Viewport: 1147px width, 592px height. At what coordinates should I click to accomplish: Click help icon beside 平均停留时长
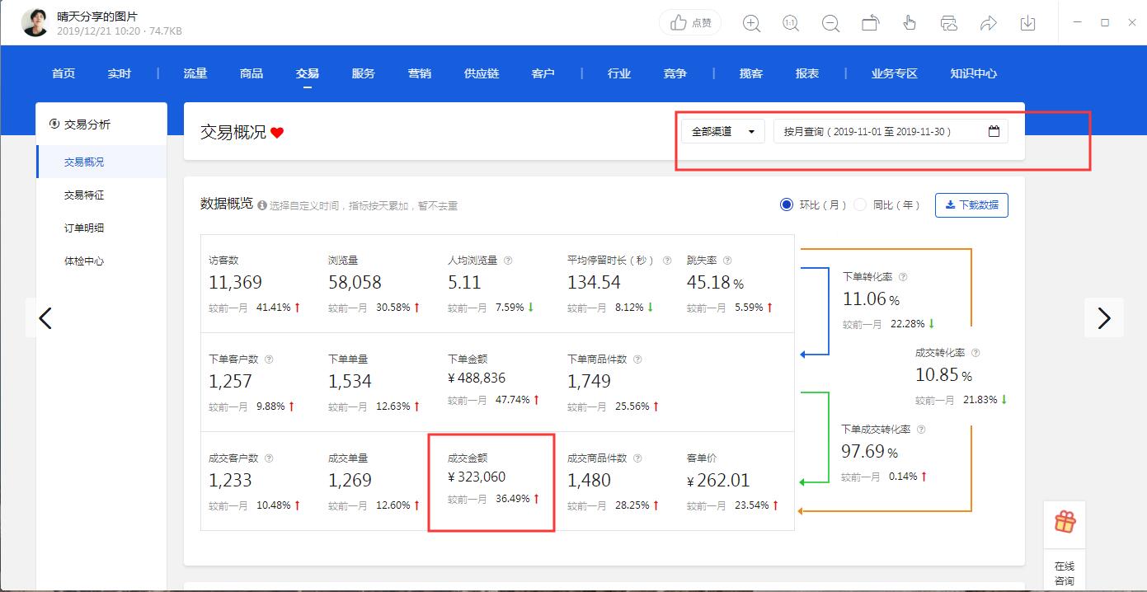666,260
